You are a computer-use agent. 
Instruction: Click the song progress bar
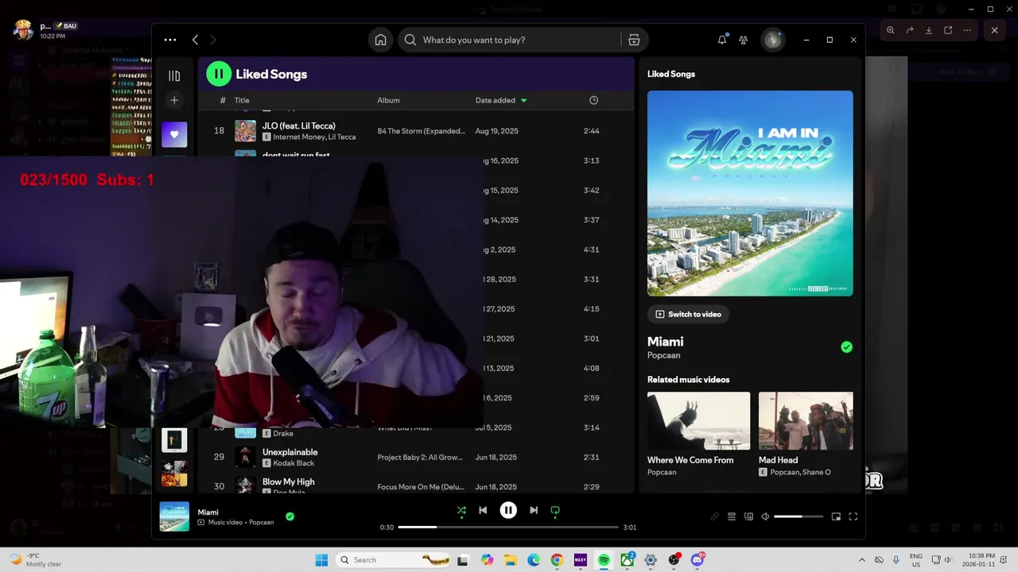pos(508,528)
